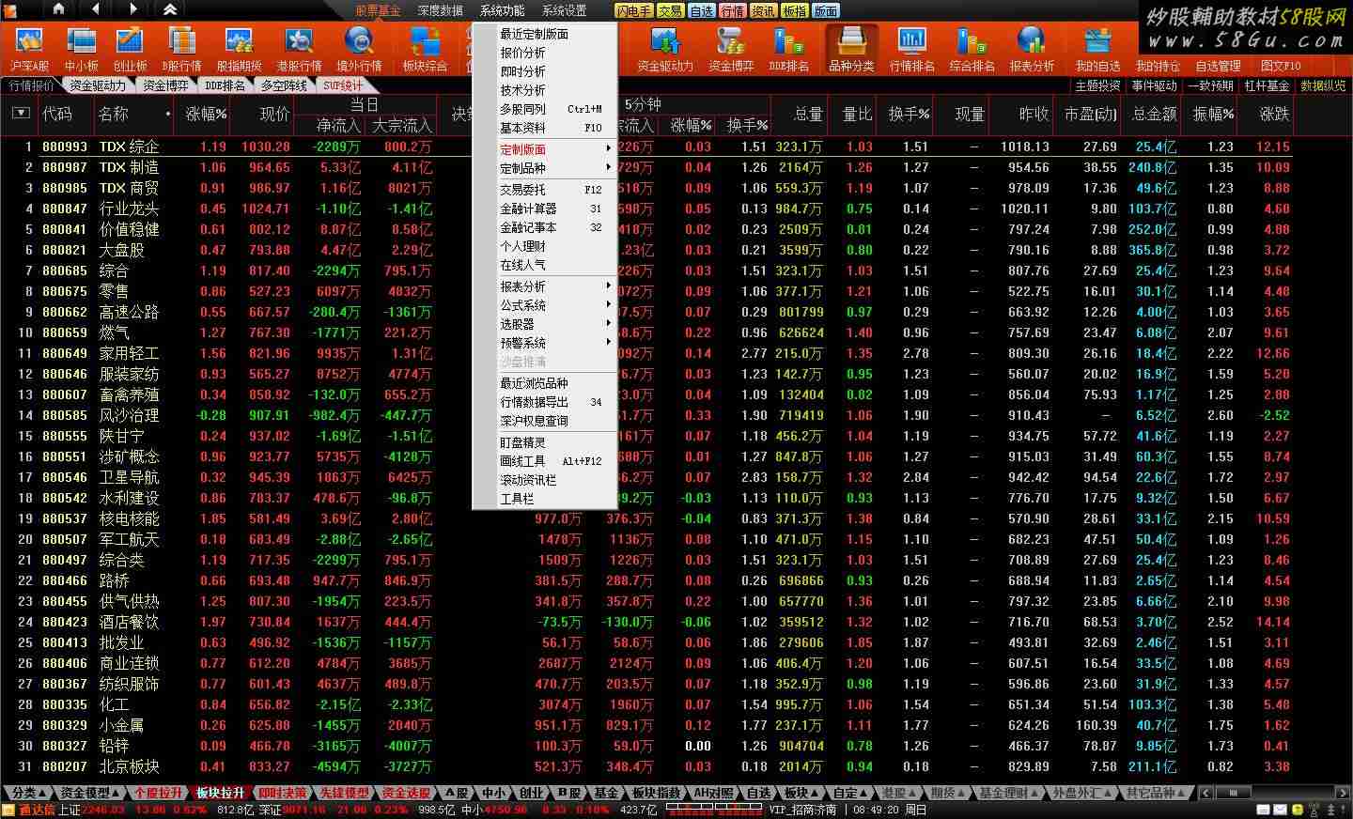Click the 杠杆基金 link
This screenshot has height=819, width=1353.
1267,85
